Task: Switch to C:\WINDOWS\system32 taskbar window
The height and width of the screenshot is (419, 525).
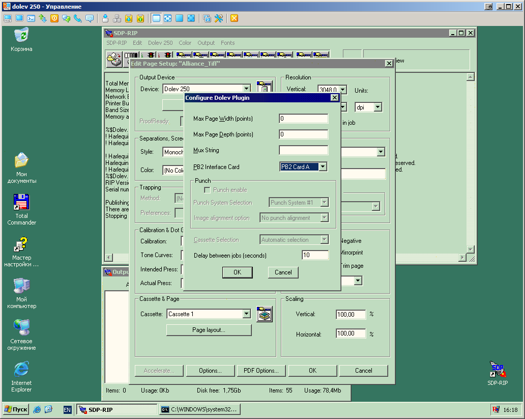Action: [x=200, y=410]
